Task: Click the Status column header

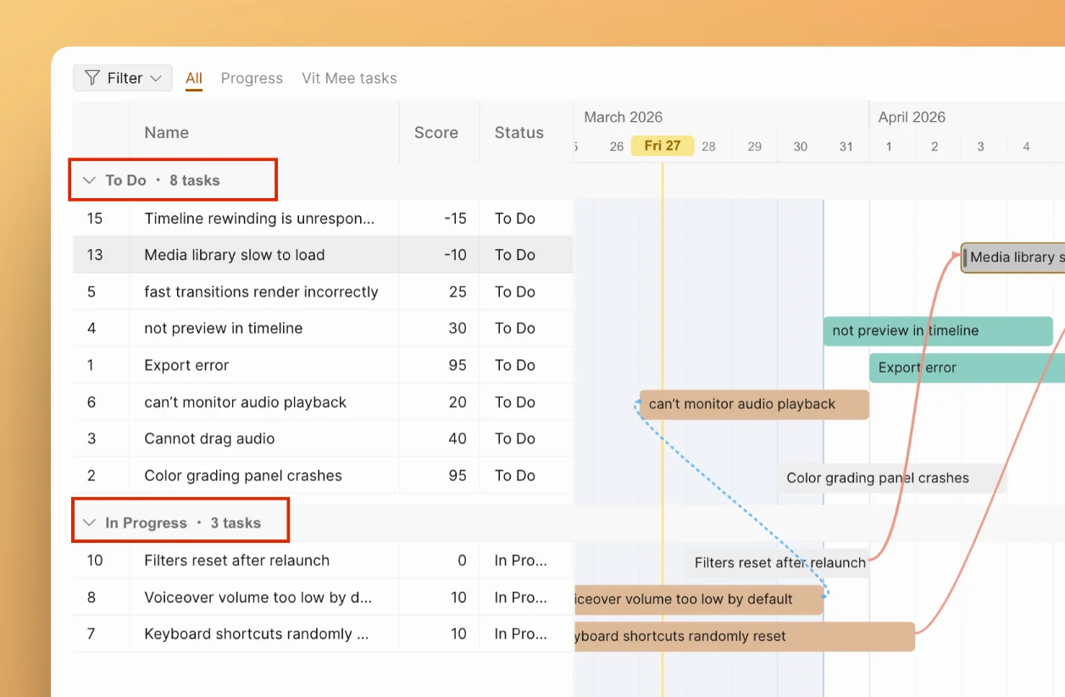Action: click(x=519, y=132)
